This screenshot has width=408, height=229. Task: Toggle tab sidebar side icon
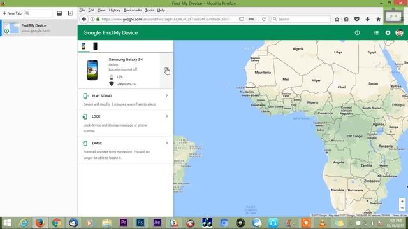(x=70, y=13)
